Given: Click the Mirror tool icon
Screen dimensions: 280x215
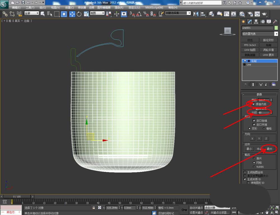Looking at the screenshot, I should coord(196,14).
